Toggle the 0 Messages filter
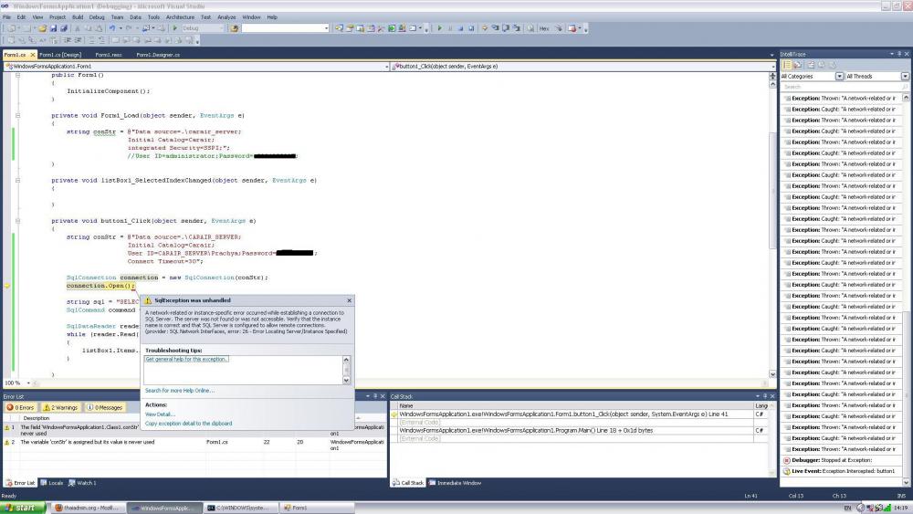 click(x=105, y=407)
